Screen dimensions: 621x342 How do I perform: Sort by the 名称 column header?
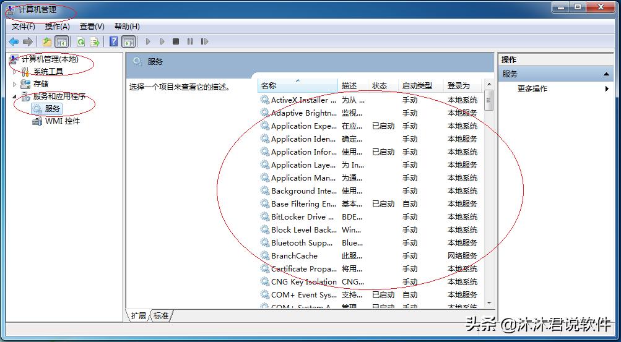(298, 86)
